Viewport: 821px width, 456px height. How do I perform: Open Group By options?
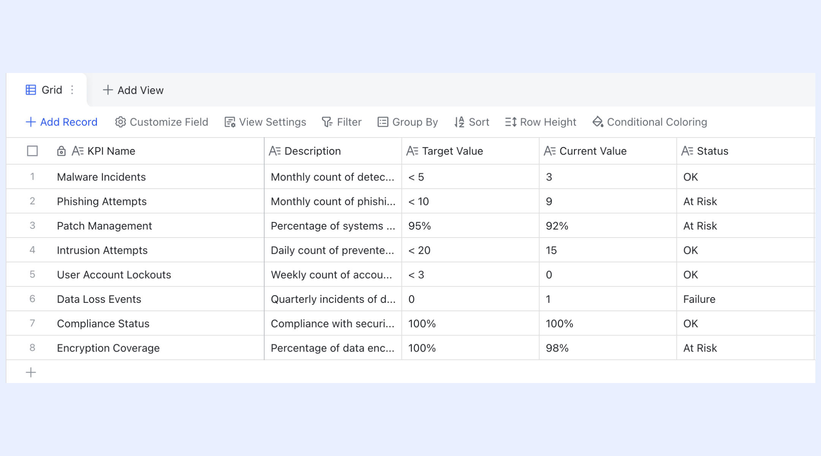click(407, 122)
